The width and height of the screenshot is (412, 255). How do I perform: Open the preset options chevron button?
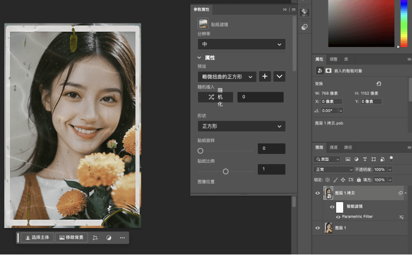coord(280,76)
